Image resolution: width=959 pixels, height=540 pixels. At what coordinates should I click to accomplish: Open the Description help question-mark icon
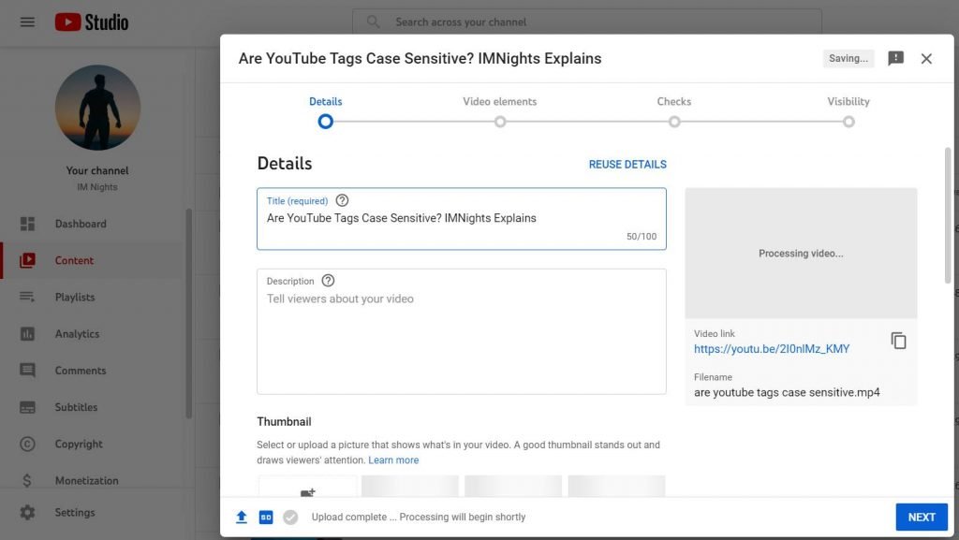pos(328,281)
